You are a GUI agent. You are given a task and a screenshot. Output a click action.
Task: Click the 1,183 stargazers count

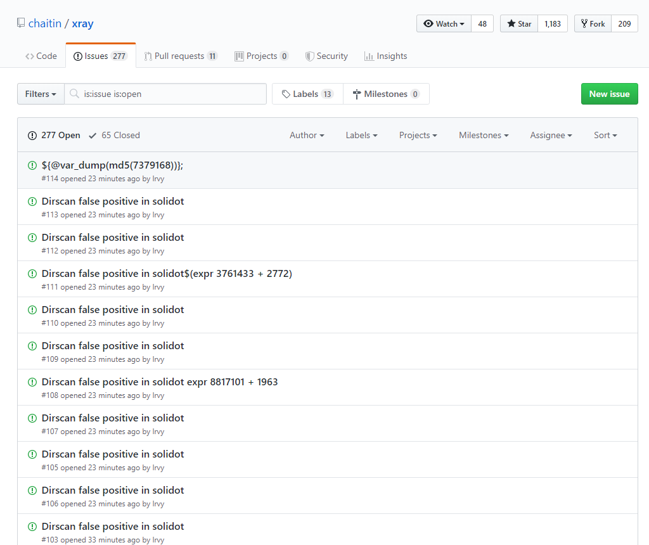(553, 23)
